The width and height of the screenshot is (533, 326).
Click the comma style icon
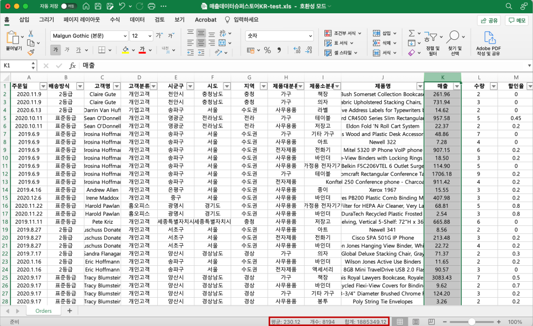point(279,50)
